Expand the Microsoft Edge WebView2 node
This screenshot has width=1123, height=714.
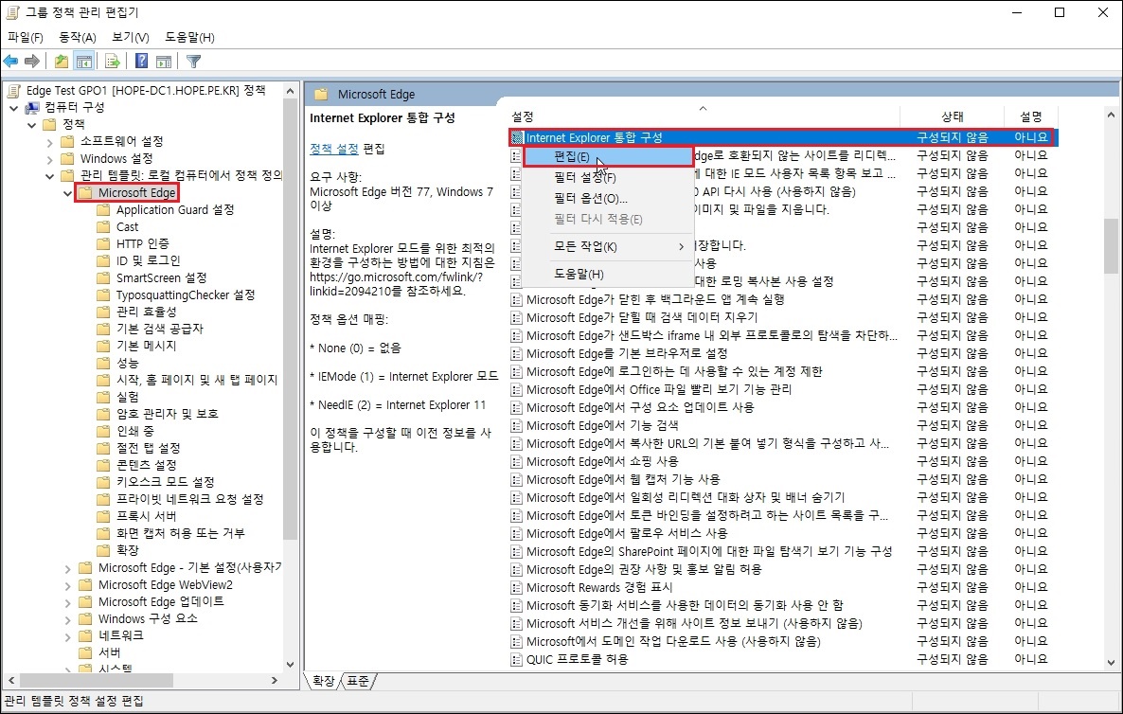tap(67, 585)
